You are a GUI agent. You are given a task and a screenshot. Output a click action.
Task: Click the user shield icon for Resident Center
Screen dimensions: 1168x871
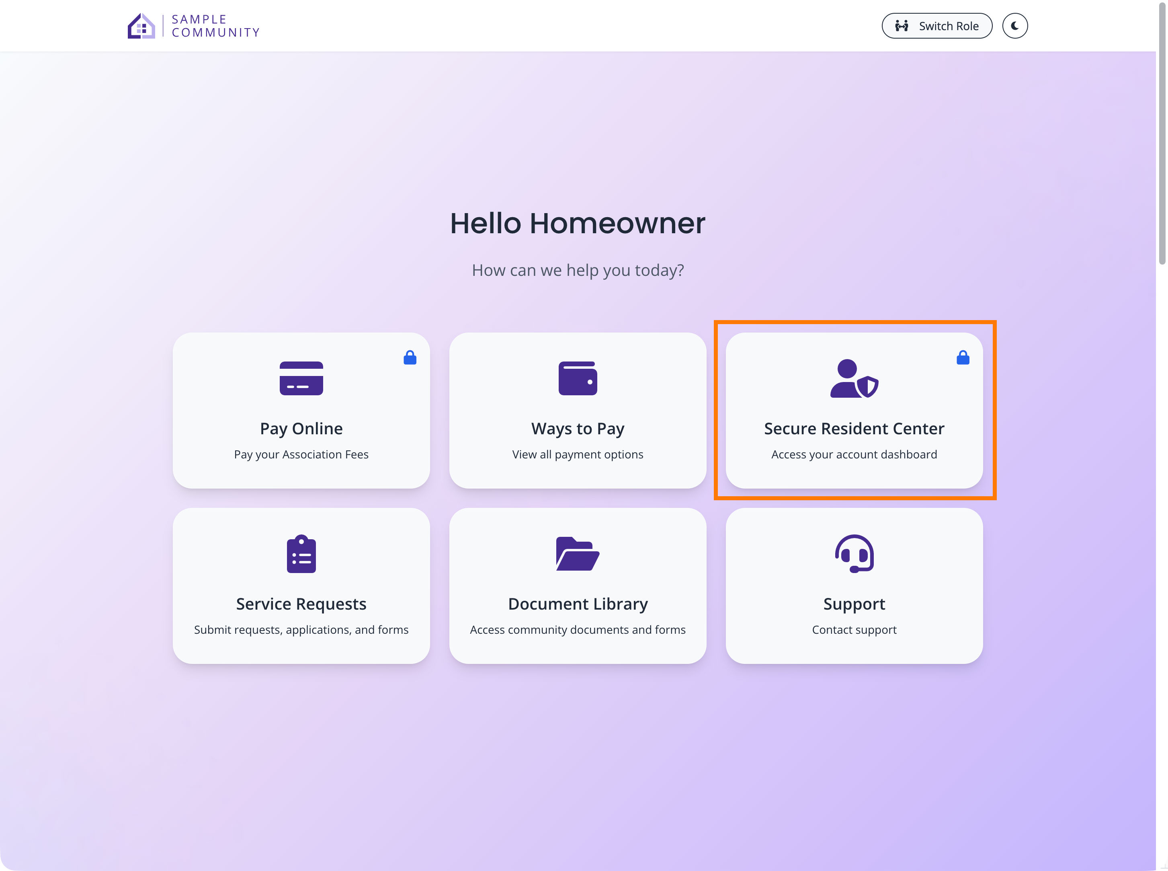click(854, 378)
